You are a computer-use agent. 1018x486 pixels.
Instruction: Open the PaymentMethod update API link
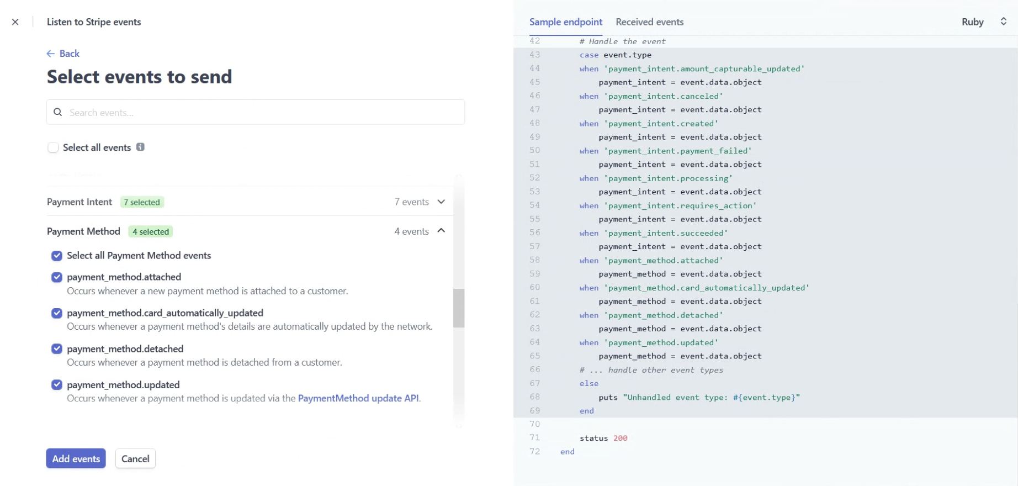358,398
